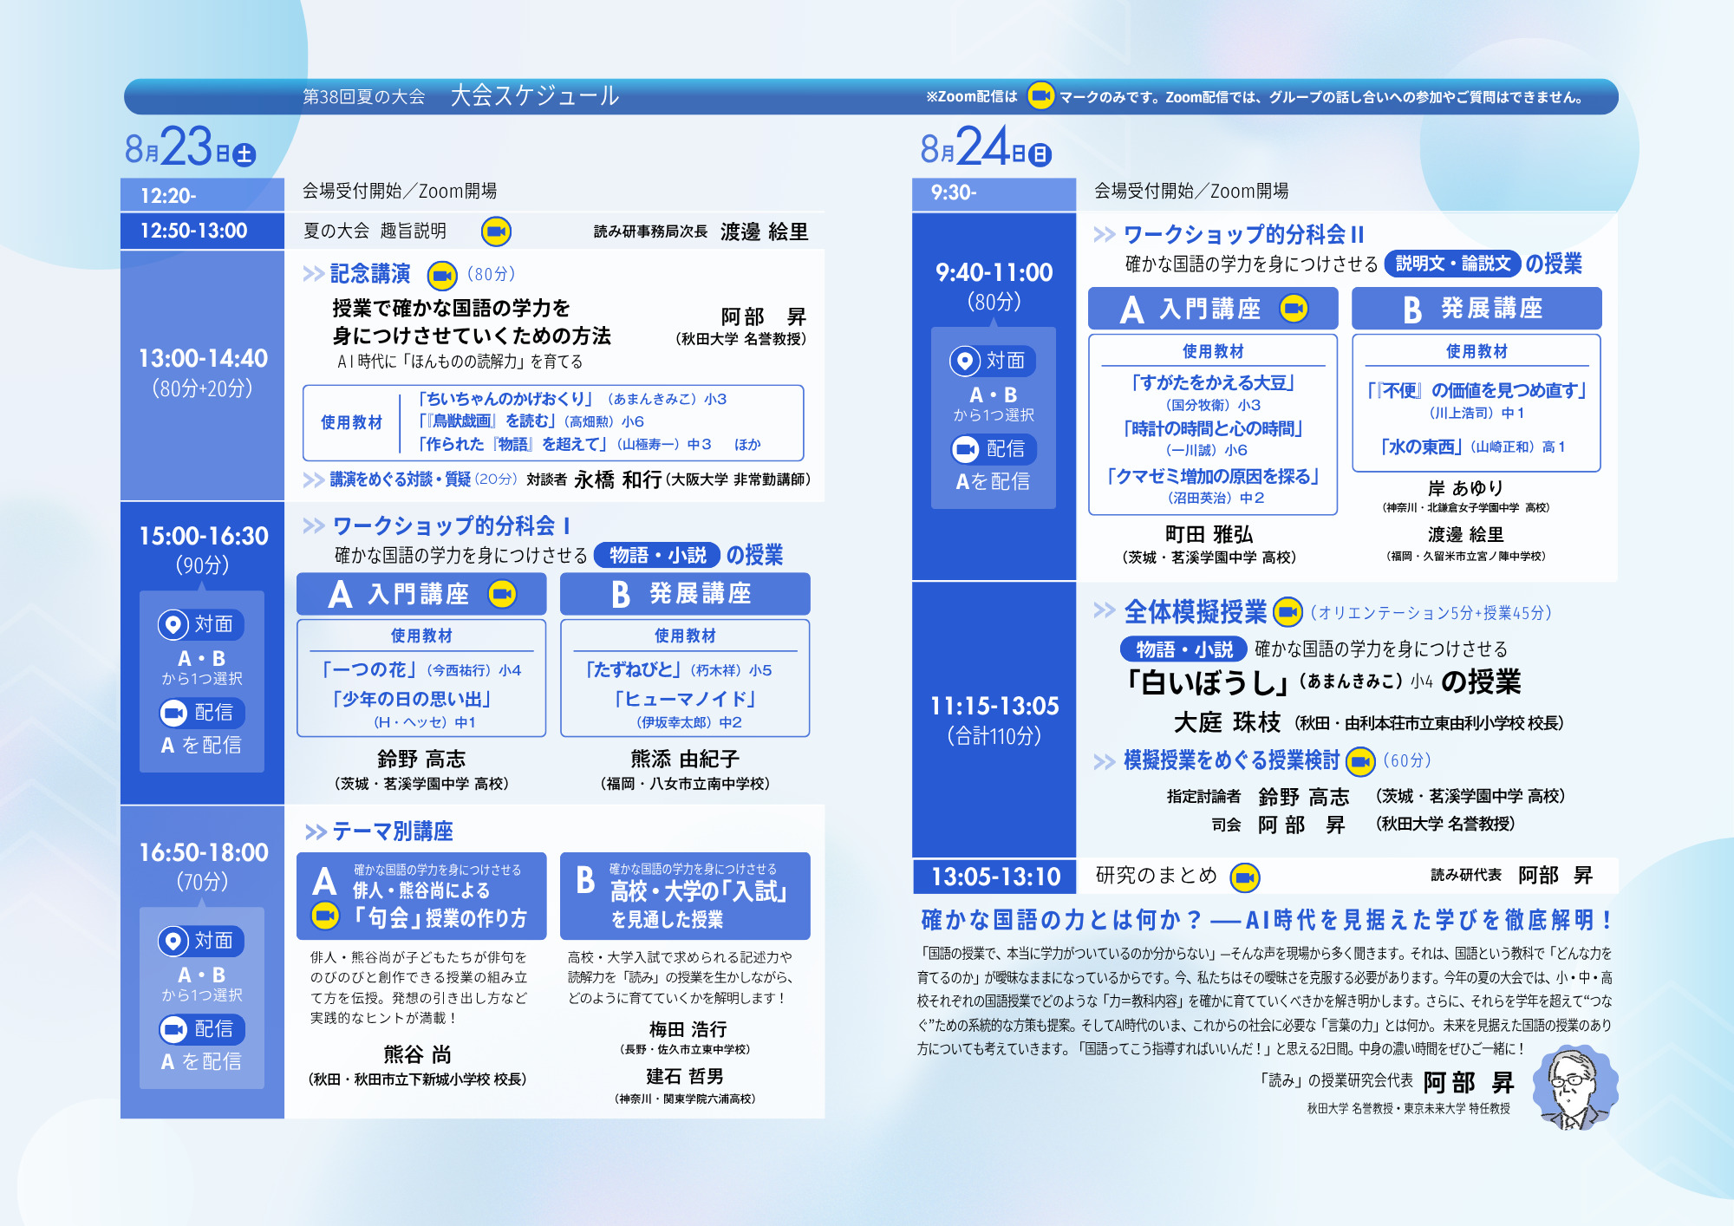This screenshot has height=1226, width=1734.
Task: Click the 配信 camera icon in the 16:50-18:00 sidebar
Action: click(173, 1029)
